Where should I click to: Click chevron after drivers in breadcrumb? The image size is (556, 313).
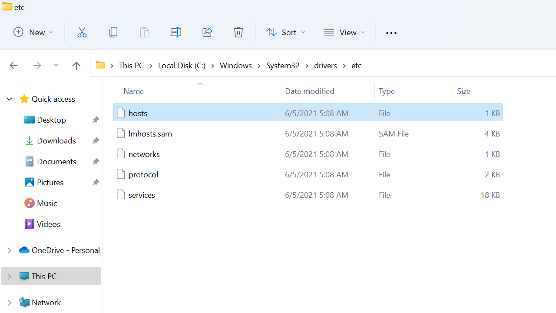pyautogui.click(x=344, y=66)
